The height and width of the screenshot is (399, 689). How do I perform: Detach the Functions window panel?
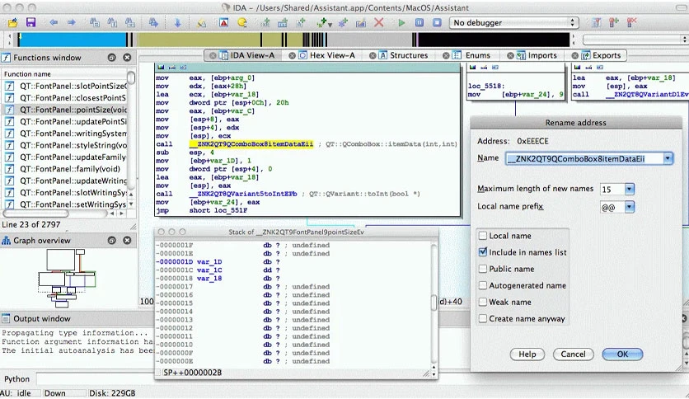(x=112, y=58)
